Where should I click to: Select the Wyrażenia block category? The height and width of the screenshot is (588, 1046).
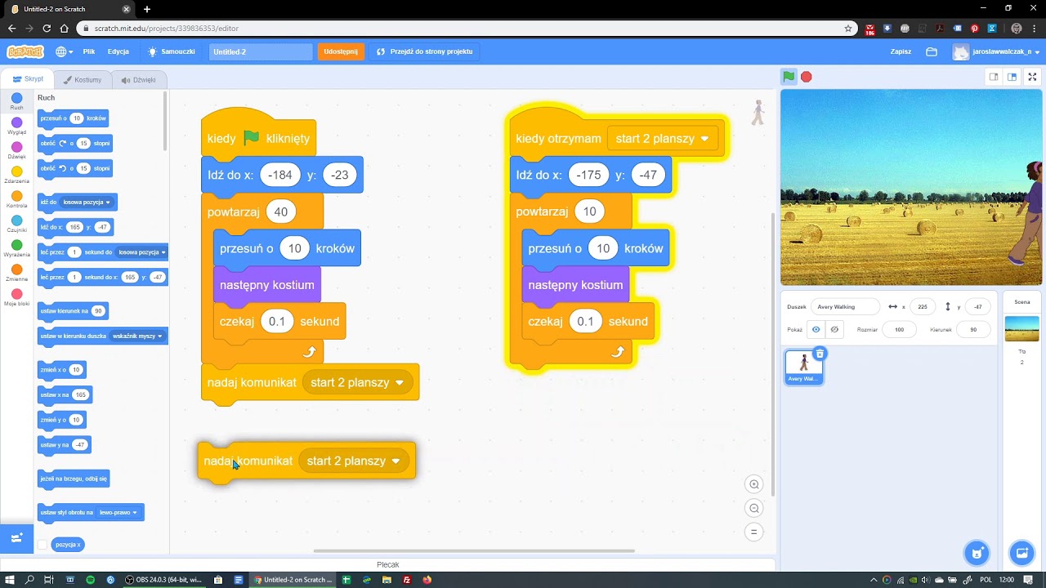point(16,249)
